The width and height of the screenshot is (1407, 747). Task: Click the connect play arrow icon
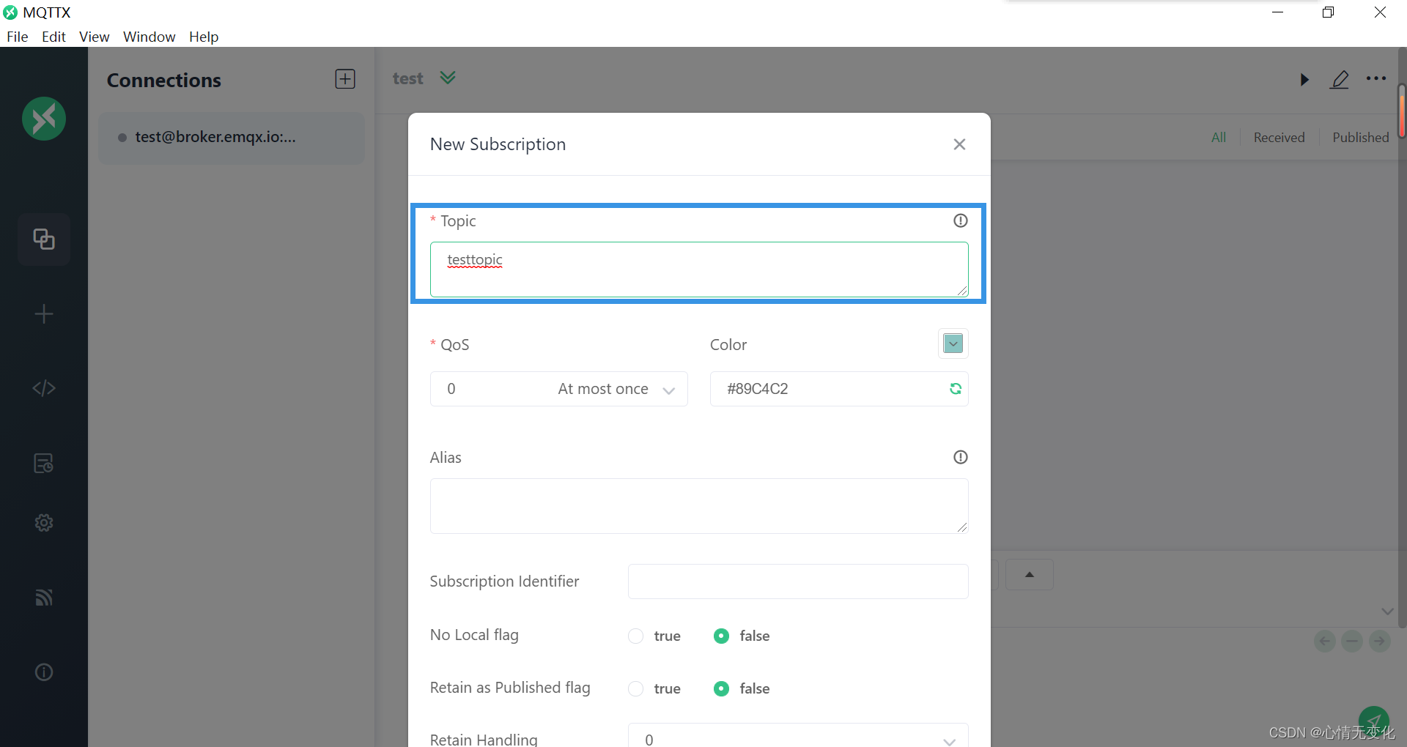[1304, 79]
